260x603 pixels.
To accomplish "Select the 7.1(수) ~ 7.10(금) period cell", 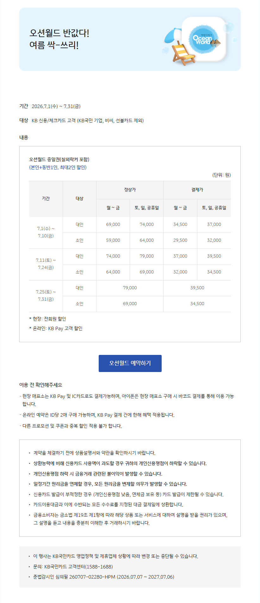I will point(46,232).
